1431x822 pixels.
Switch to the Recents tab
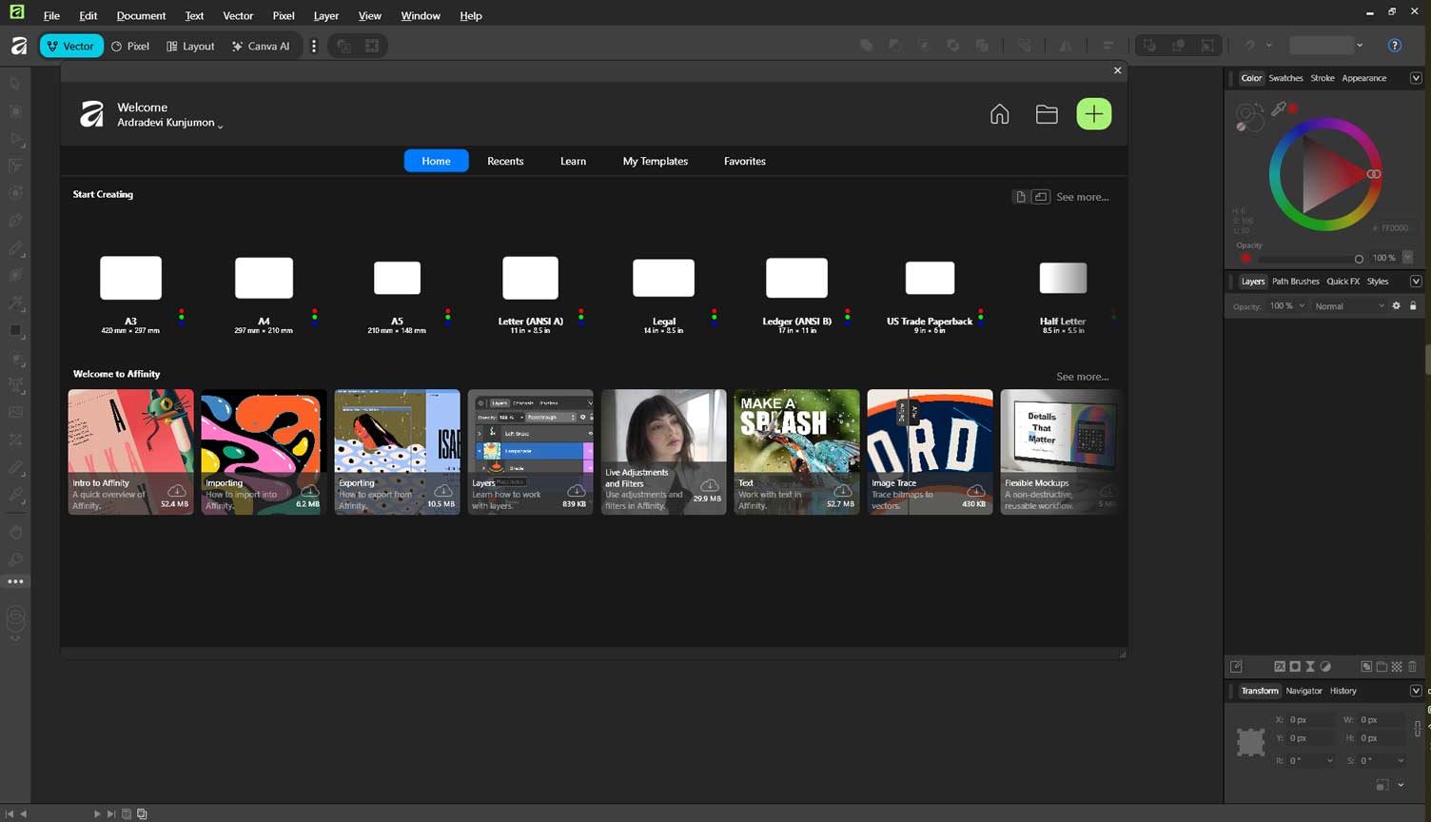(505, 161)
